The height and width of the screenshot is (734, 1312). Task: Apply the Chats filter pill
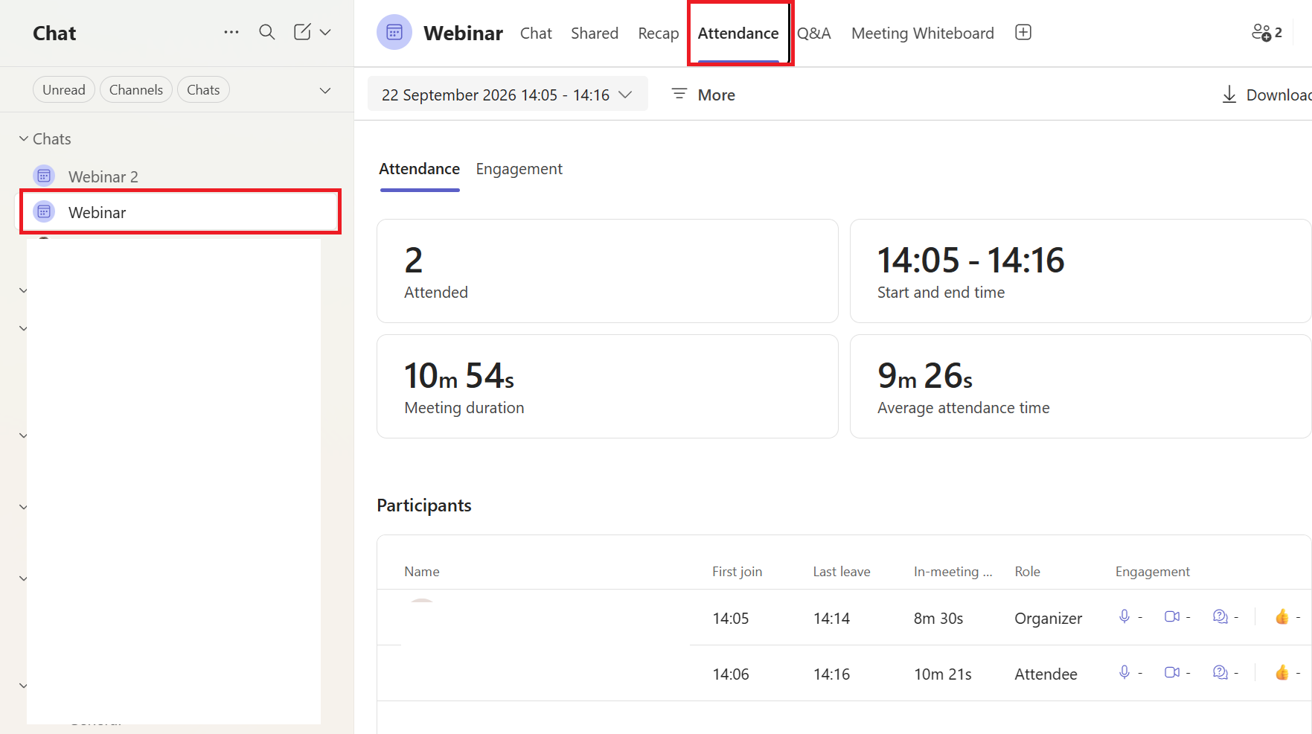tap(203, 89)
